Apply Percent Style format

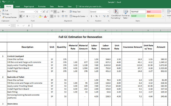tap(96, 16)
